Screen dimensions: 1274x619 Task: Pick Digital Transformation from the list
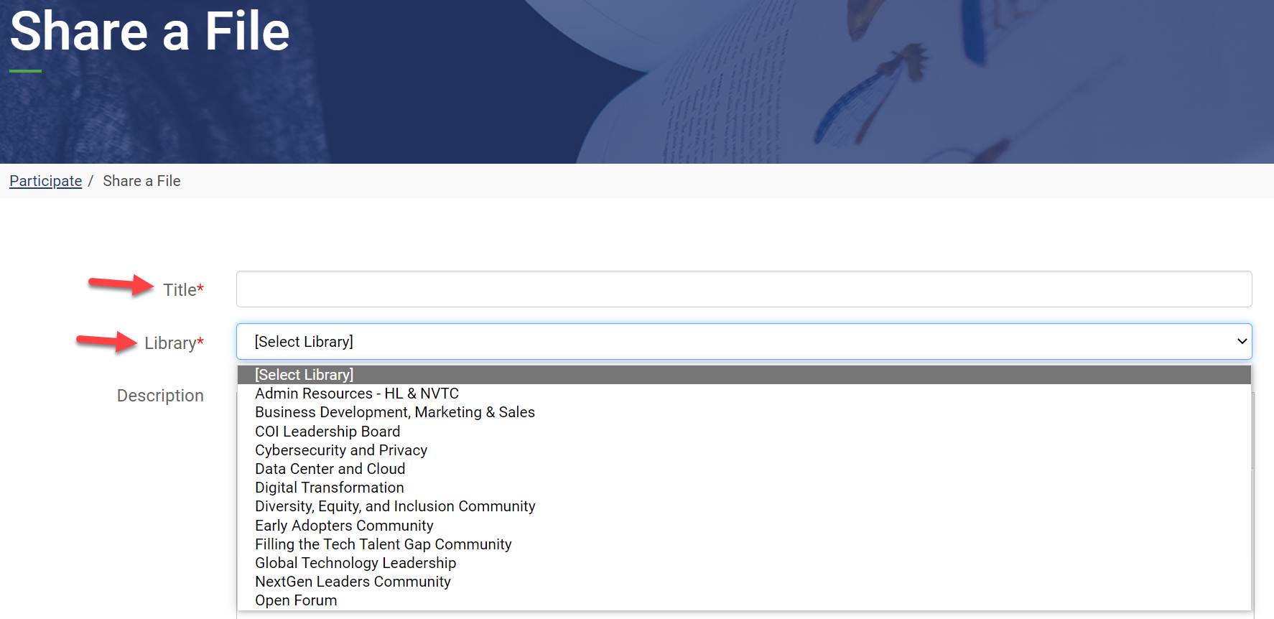(x=744, y=488)
